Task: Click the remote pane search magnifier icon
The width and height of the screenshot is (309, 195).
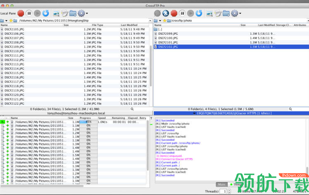Action: [x=290, y=109]
